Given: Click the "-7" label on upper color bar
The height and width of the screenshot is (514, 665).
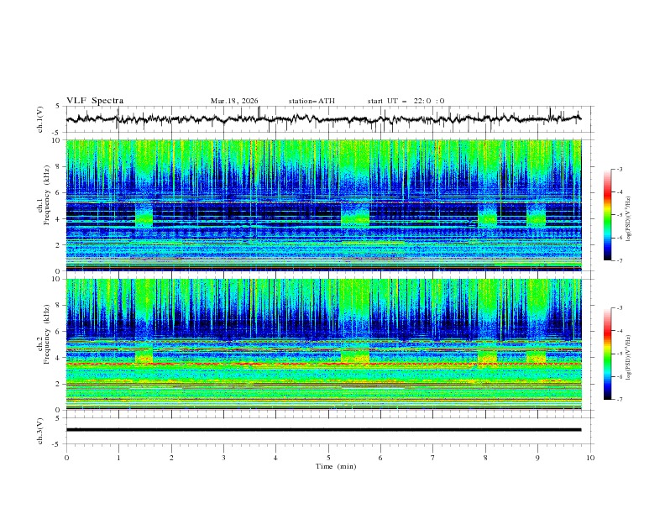Looking at the screenshot, I should 619,260.
